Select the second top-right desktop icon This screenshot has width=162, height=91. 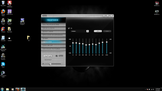(157, 12)
